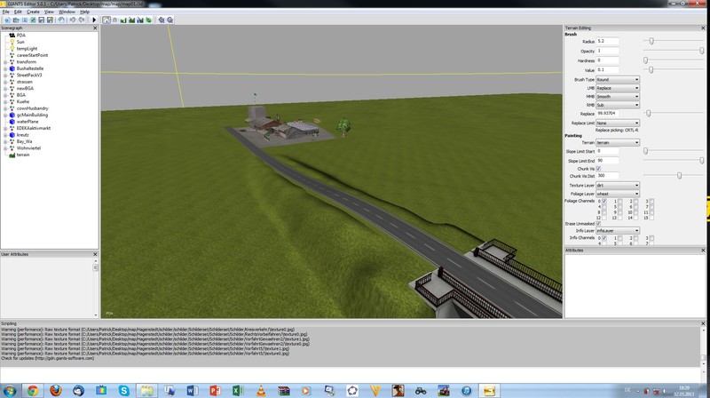Open VLC media player from taskbar
The image size is (710, 398).
pyautogui.click(x=261, y=390)
